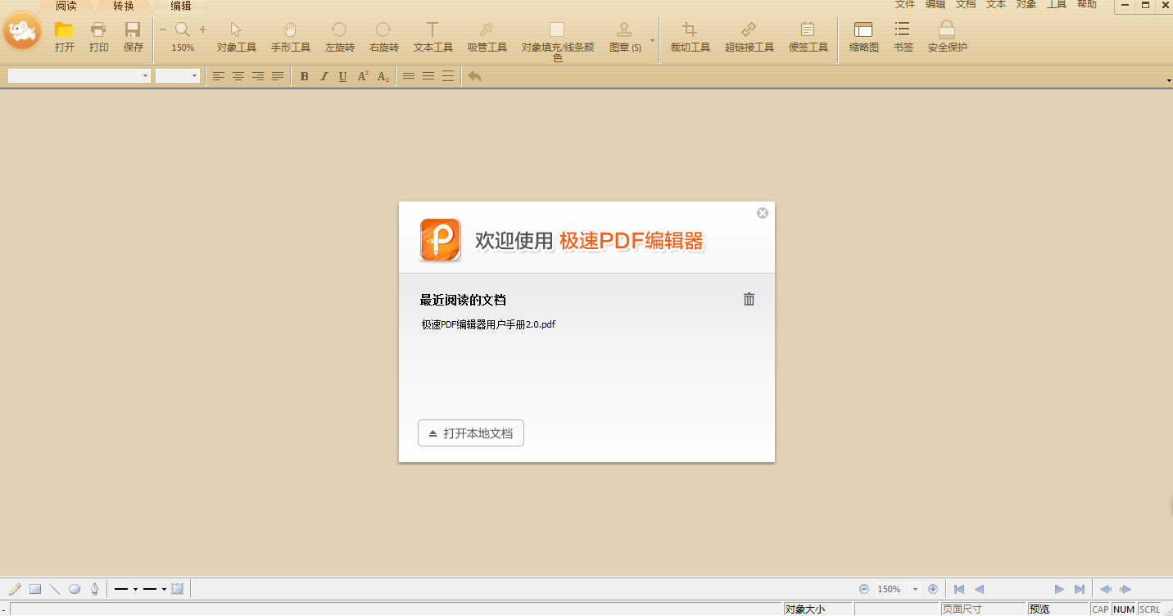Toggle italic formatting
This screenshot has height=616, width=1173.
pyautogui.click(x=324, y=76)
